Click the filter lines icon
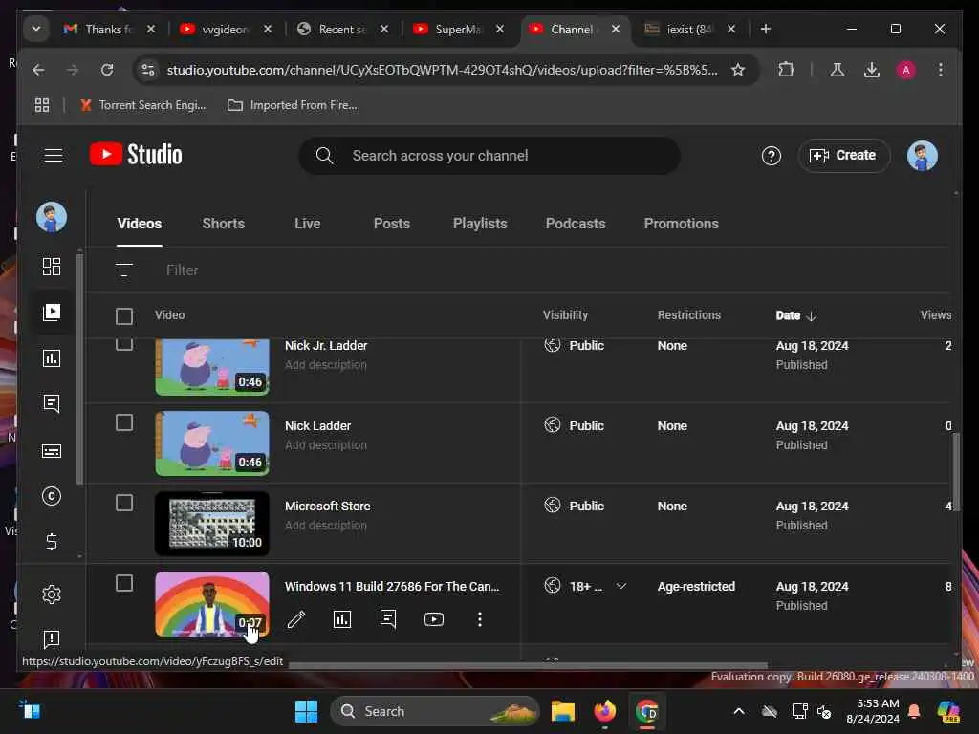 [x=124, y=270]
